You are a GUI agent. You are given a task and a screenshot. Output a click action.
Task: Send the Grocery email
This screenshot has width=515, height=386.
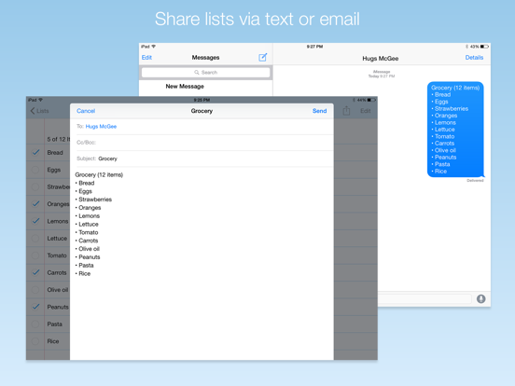coord(319,111)
